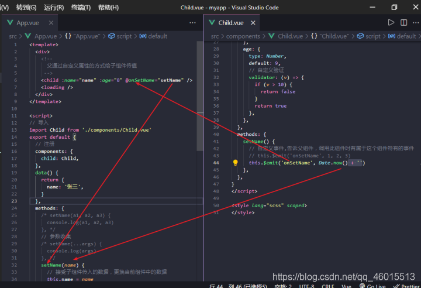Click the UTF-8 encoding in status bar
This screenshot has width=421, height=288.
pos(306,286)
